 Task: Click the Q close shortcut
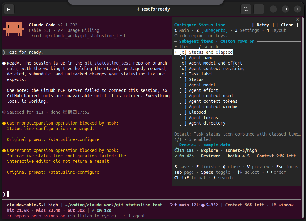(x=232, y=167)
